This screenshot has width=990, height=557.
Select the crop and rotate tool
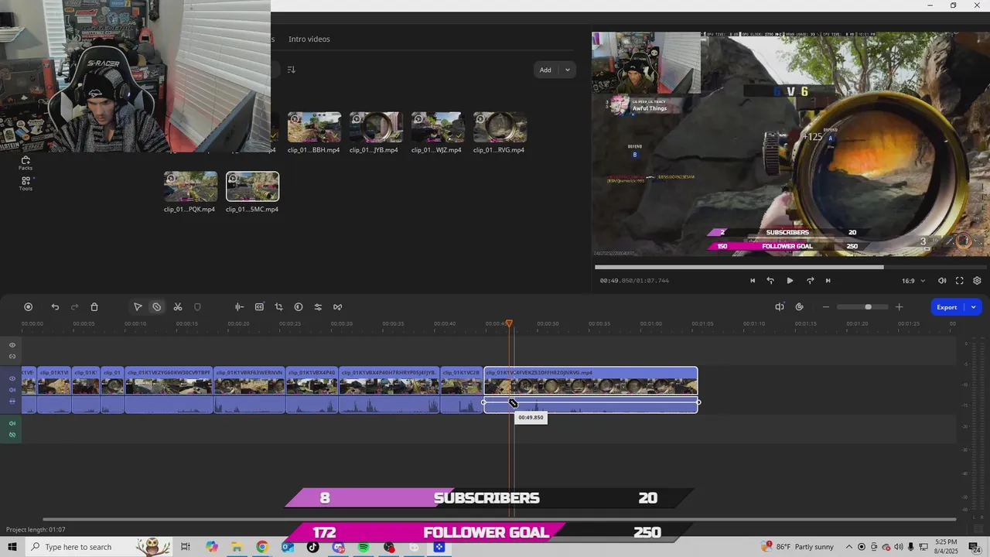pos(278,307)
